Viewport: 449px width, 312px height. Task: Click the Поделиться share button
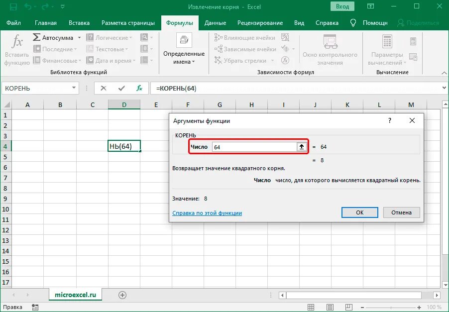[x=418, y=23]
